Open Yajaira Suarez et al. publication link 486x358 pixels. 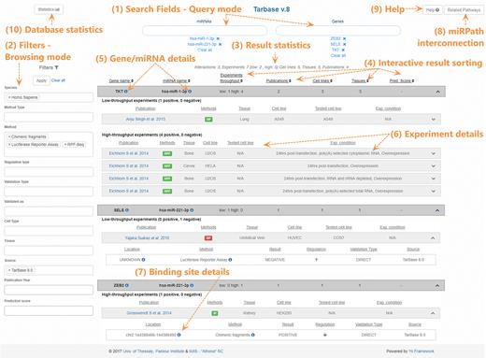147,237
